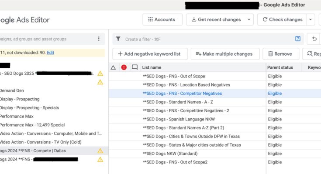This screenshot has height=174, width=321.
Task: Open Make multiple changes
Action: [x=225, y=54]
